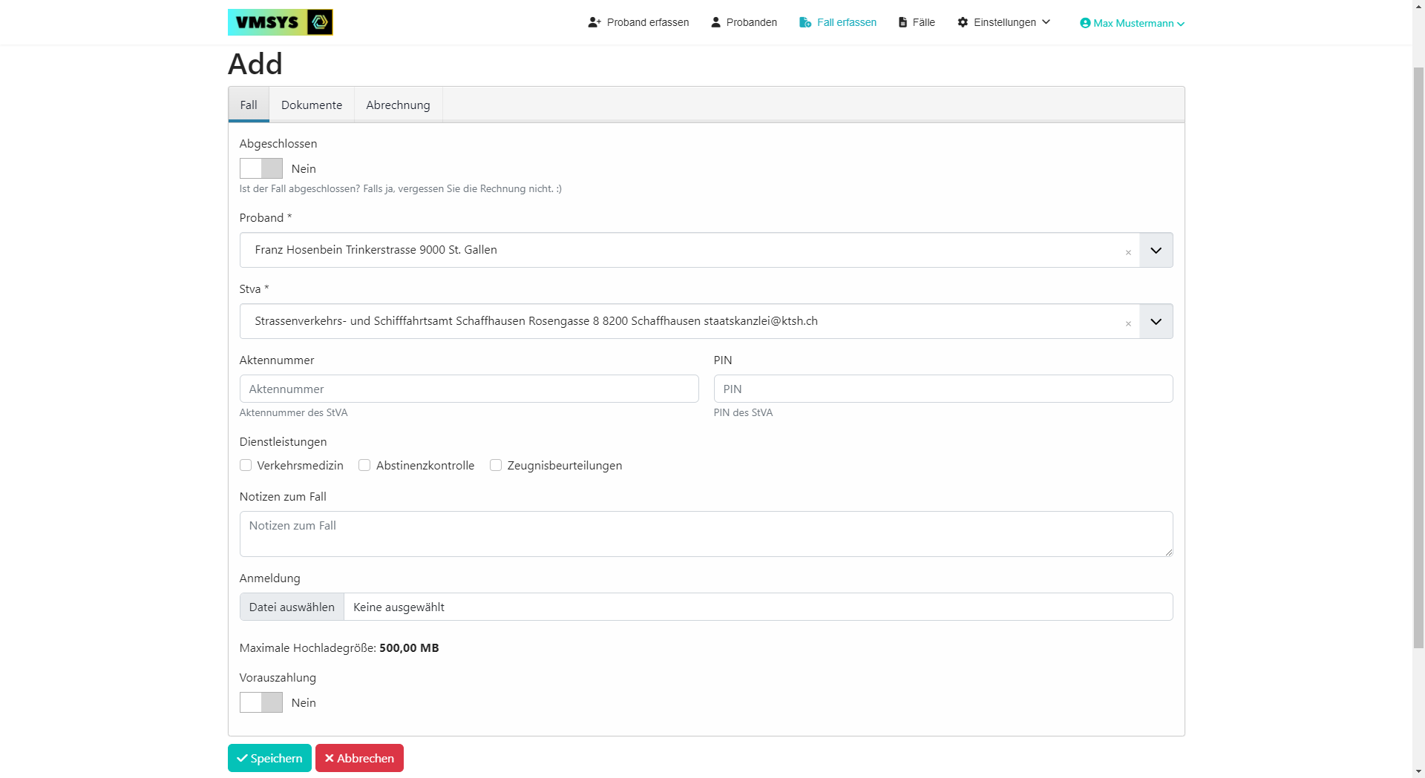The width and height of the screenshot is (1425, 778).
Task: Click the Fall erfassen file icon
Action: (805, 22)
